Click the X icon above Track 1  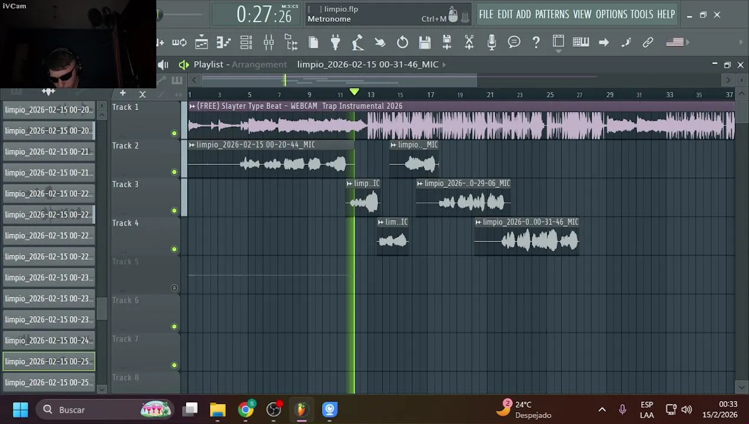tap(142, 94)
